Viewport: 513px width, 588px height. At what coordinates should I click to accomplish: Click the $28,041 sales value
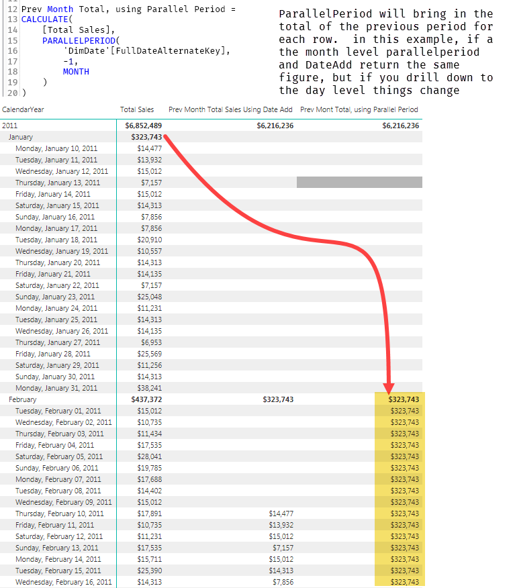[x=150, y=456]
